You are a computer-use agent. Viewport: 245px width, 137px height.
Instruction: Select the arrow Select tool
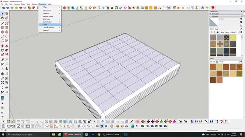pos(2,14)
